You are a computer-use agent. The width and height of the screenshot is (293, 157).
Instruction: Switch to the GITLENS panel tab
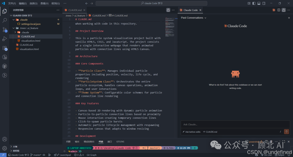point(120,142)
